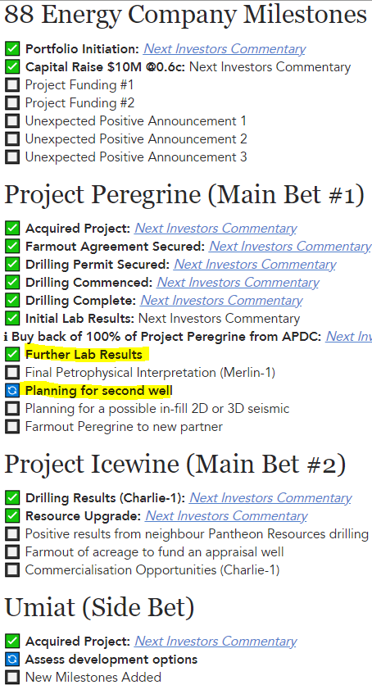Click the green tick beside Umiat Acquired Project
This screenshot has width=372, height=694.
point(12,642)
